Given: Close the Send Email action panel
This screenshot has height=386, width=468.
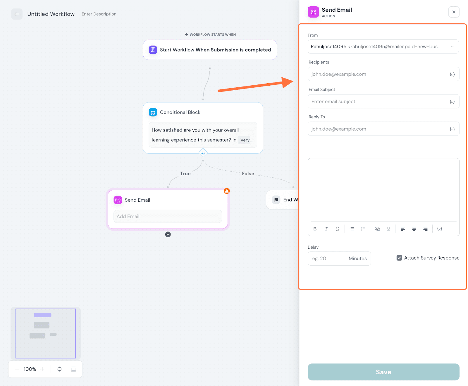Looking at the screenshot, I should pyautogui.click(x=454, y=12).
